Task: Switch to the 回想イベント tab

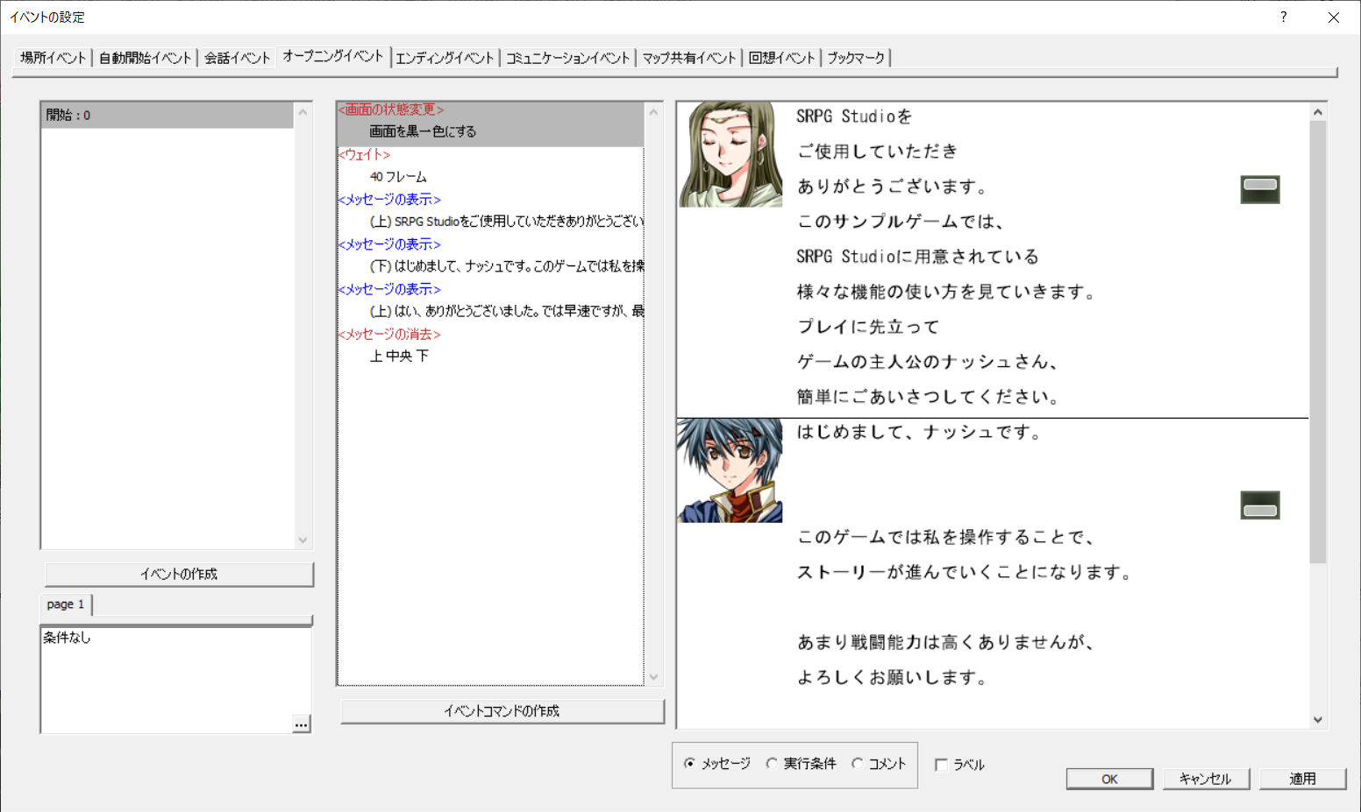Action: pyautogui.click(x=781, y=56)
